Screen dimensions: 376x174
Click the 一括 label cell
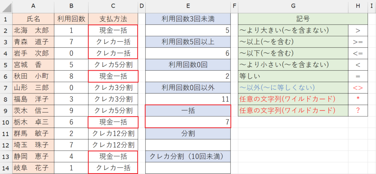click(188, 111)
